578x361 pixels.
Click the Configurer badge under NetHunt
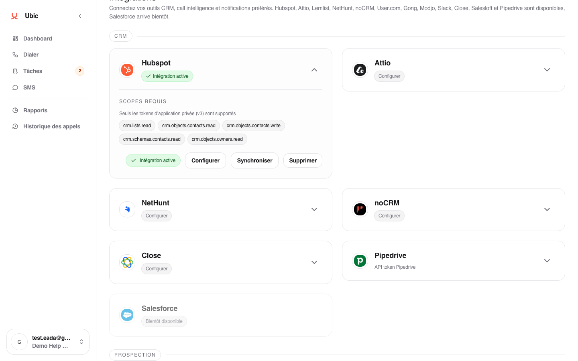pyautogui.click(x=157, y=216)
